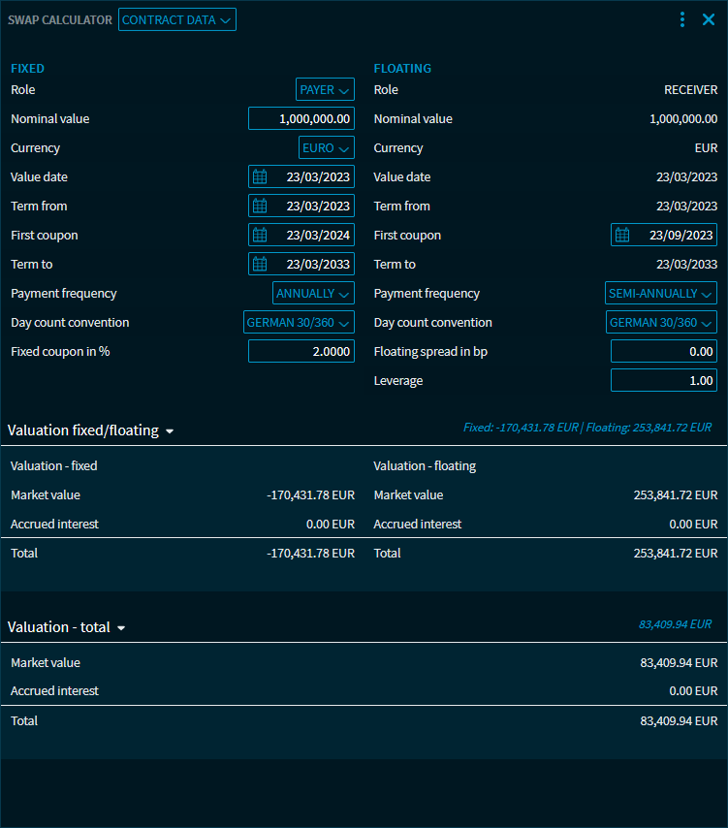The height and width of the screenshot is (828, 728).
Task: Edit the Fixed coupon in % field
Action: coord(301,351)
